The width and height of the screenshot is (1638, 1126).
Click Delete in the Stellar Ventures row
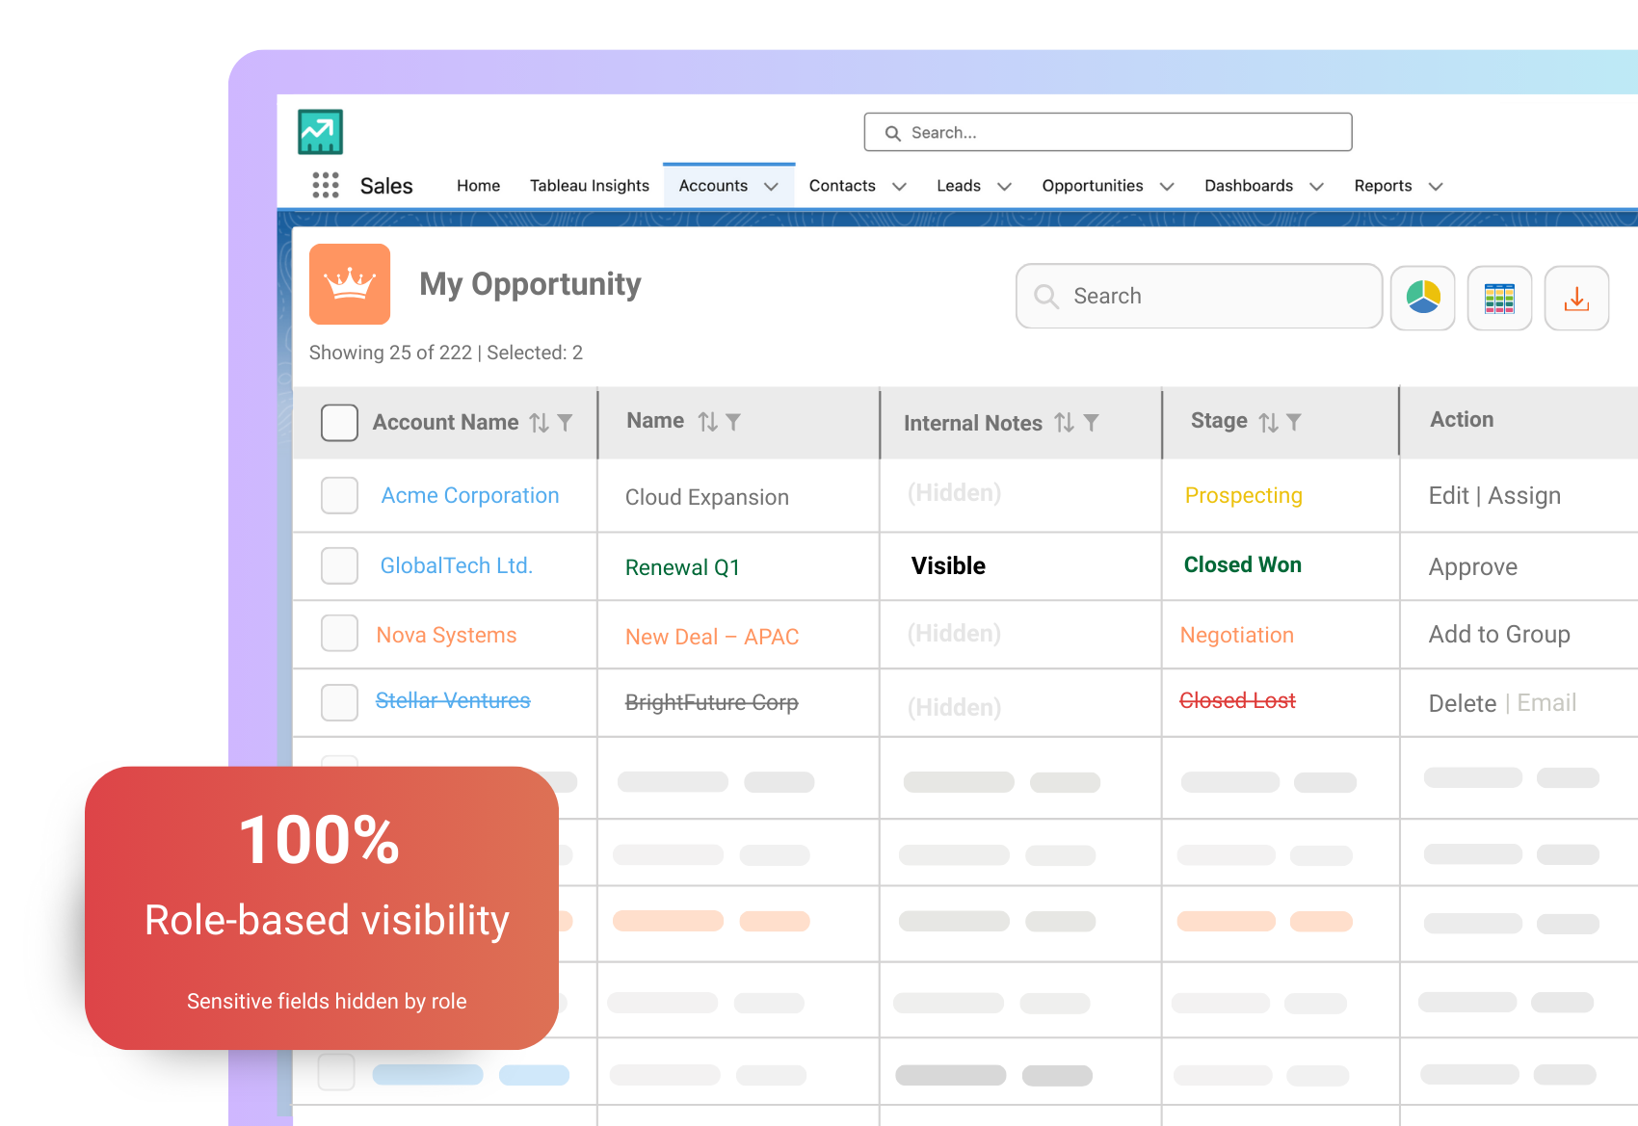1463,703
